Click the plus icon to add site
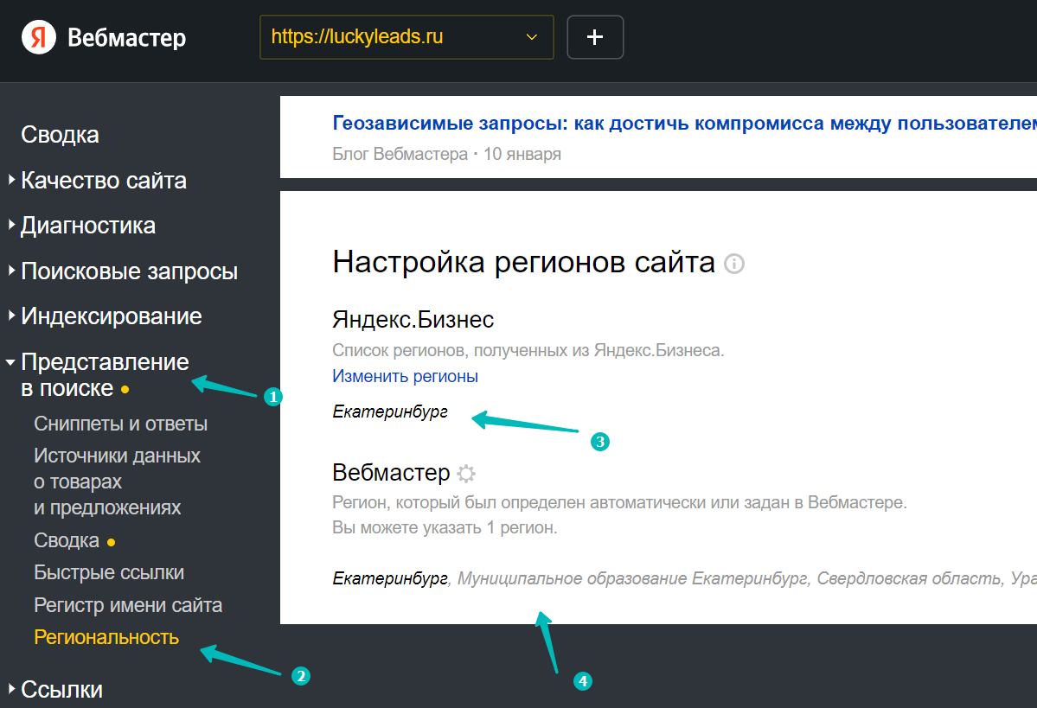Viewport: 1037px width, 708px height. [595, 37]
